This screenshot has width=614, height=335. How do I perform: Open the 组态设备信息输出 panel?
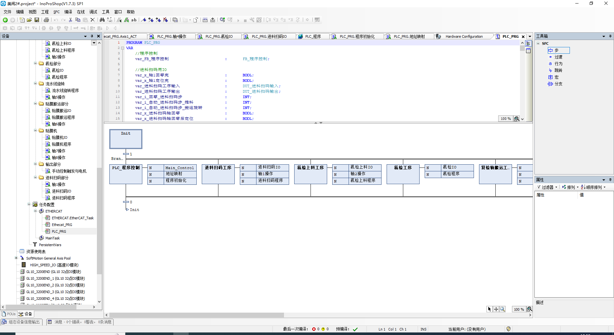21,322
